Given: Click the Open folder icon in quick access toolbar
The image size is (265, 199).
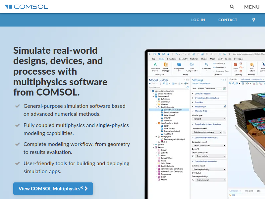Looking at the screenshot, I should (x=159, y=54).
